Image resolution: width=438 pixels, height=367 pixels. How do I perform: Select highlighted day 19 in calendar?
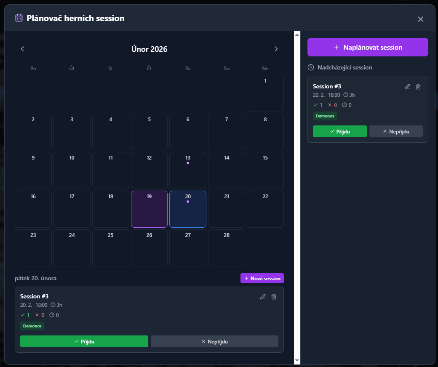click(149, 209)
